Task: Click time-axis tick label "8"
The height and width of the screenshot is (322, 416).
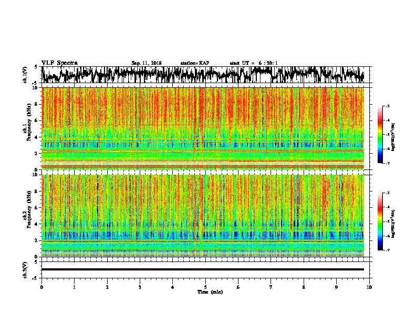Action: coord(304,287)
